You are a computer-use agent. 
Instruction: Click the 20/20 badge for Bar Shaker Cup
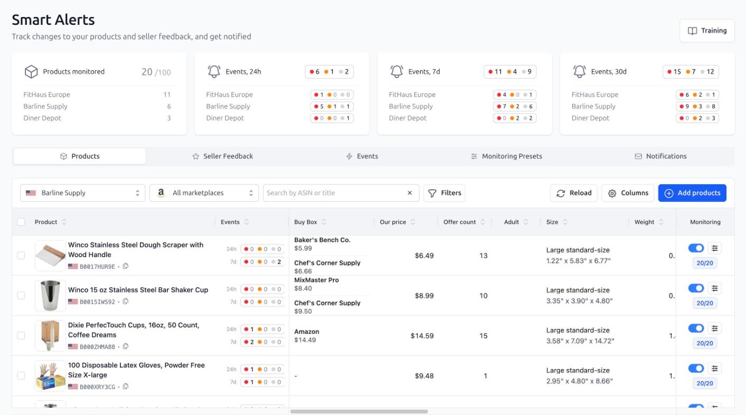pos(705,303)
